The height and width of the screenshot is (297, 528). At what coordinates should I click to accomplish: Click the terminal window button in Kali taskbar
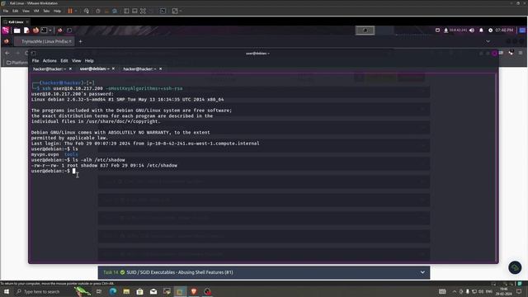tap(69, 31)
